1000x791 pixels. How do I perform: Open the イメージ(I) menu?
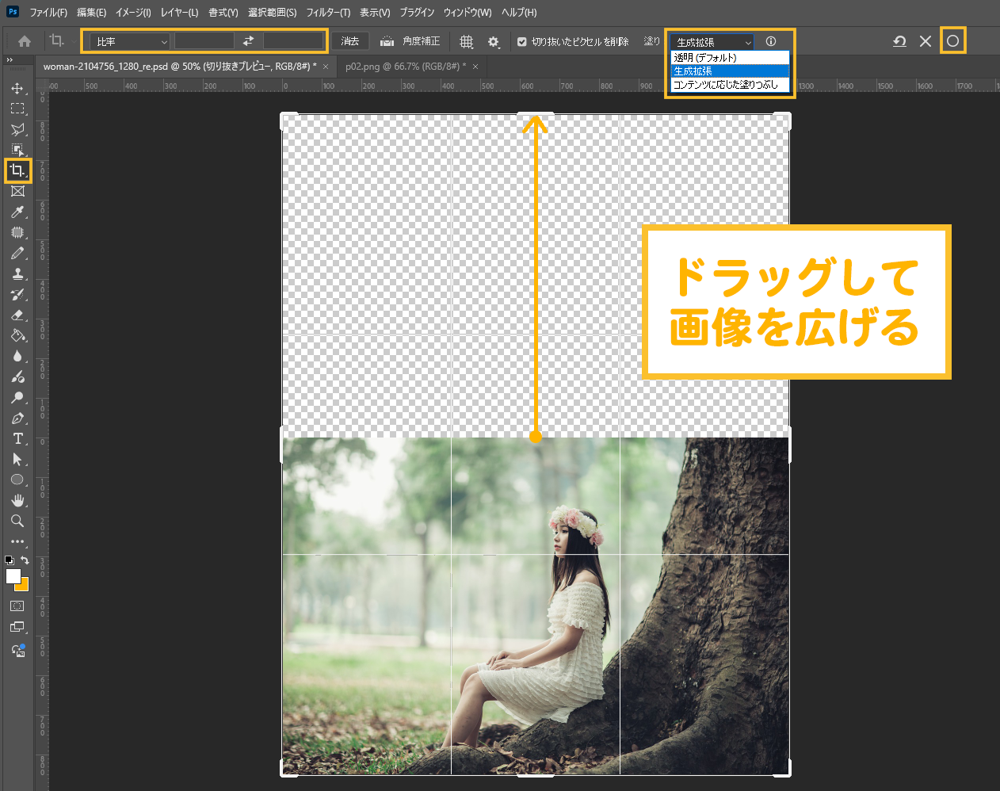tap(133, 13)
